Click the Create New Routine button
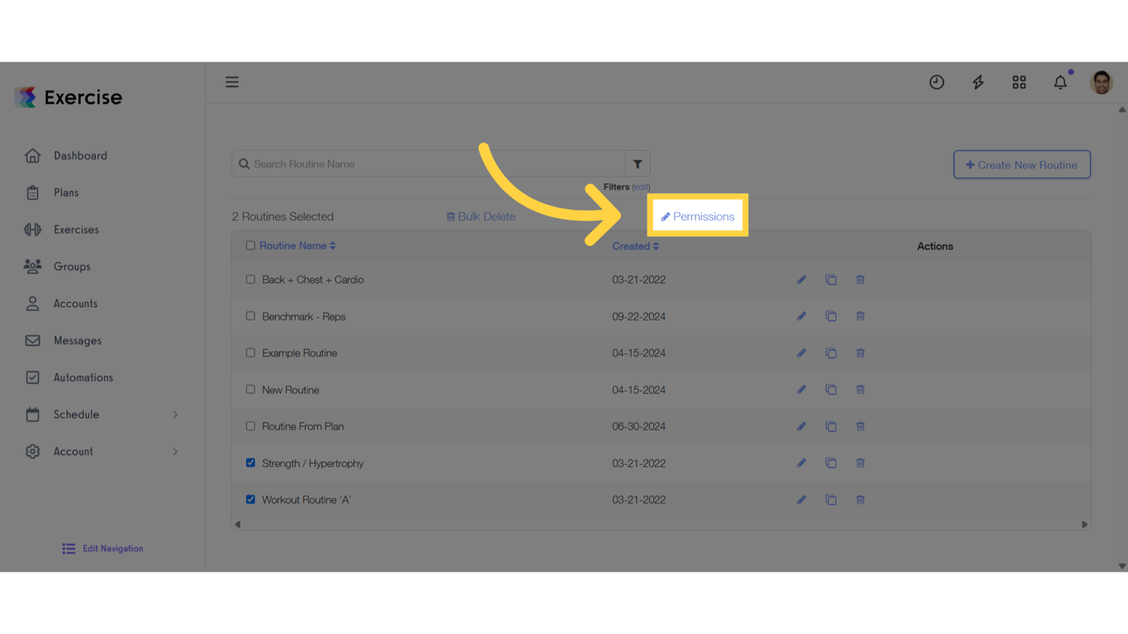The width and height of the screenshot is (1128, 634). point(1021,164)
